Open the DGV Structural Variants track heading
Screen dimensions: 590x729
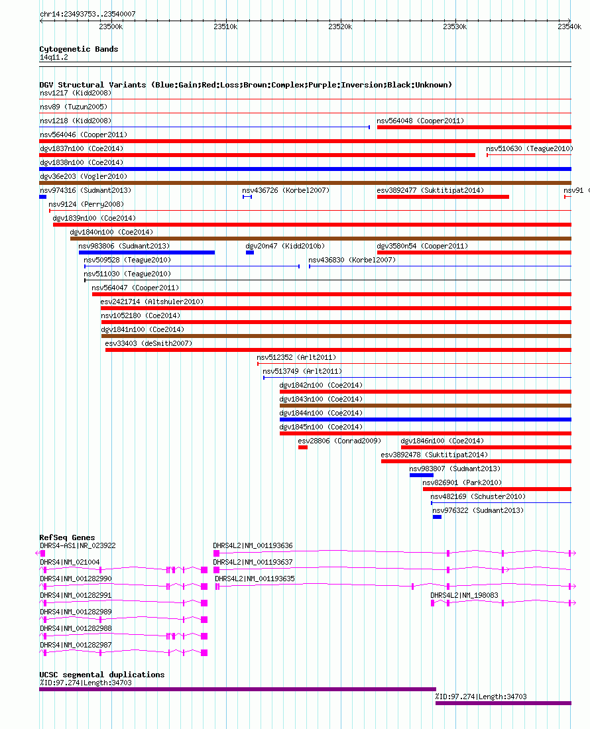point(245,85)
